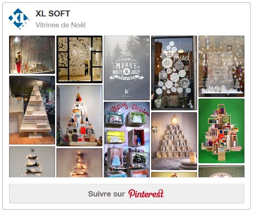Open the black-framed leaf decal window pin
The image size is (254, 212).
[79, 59]
